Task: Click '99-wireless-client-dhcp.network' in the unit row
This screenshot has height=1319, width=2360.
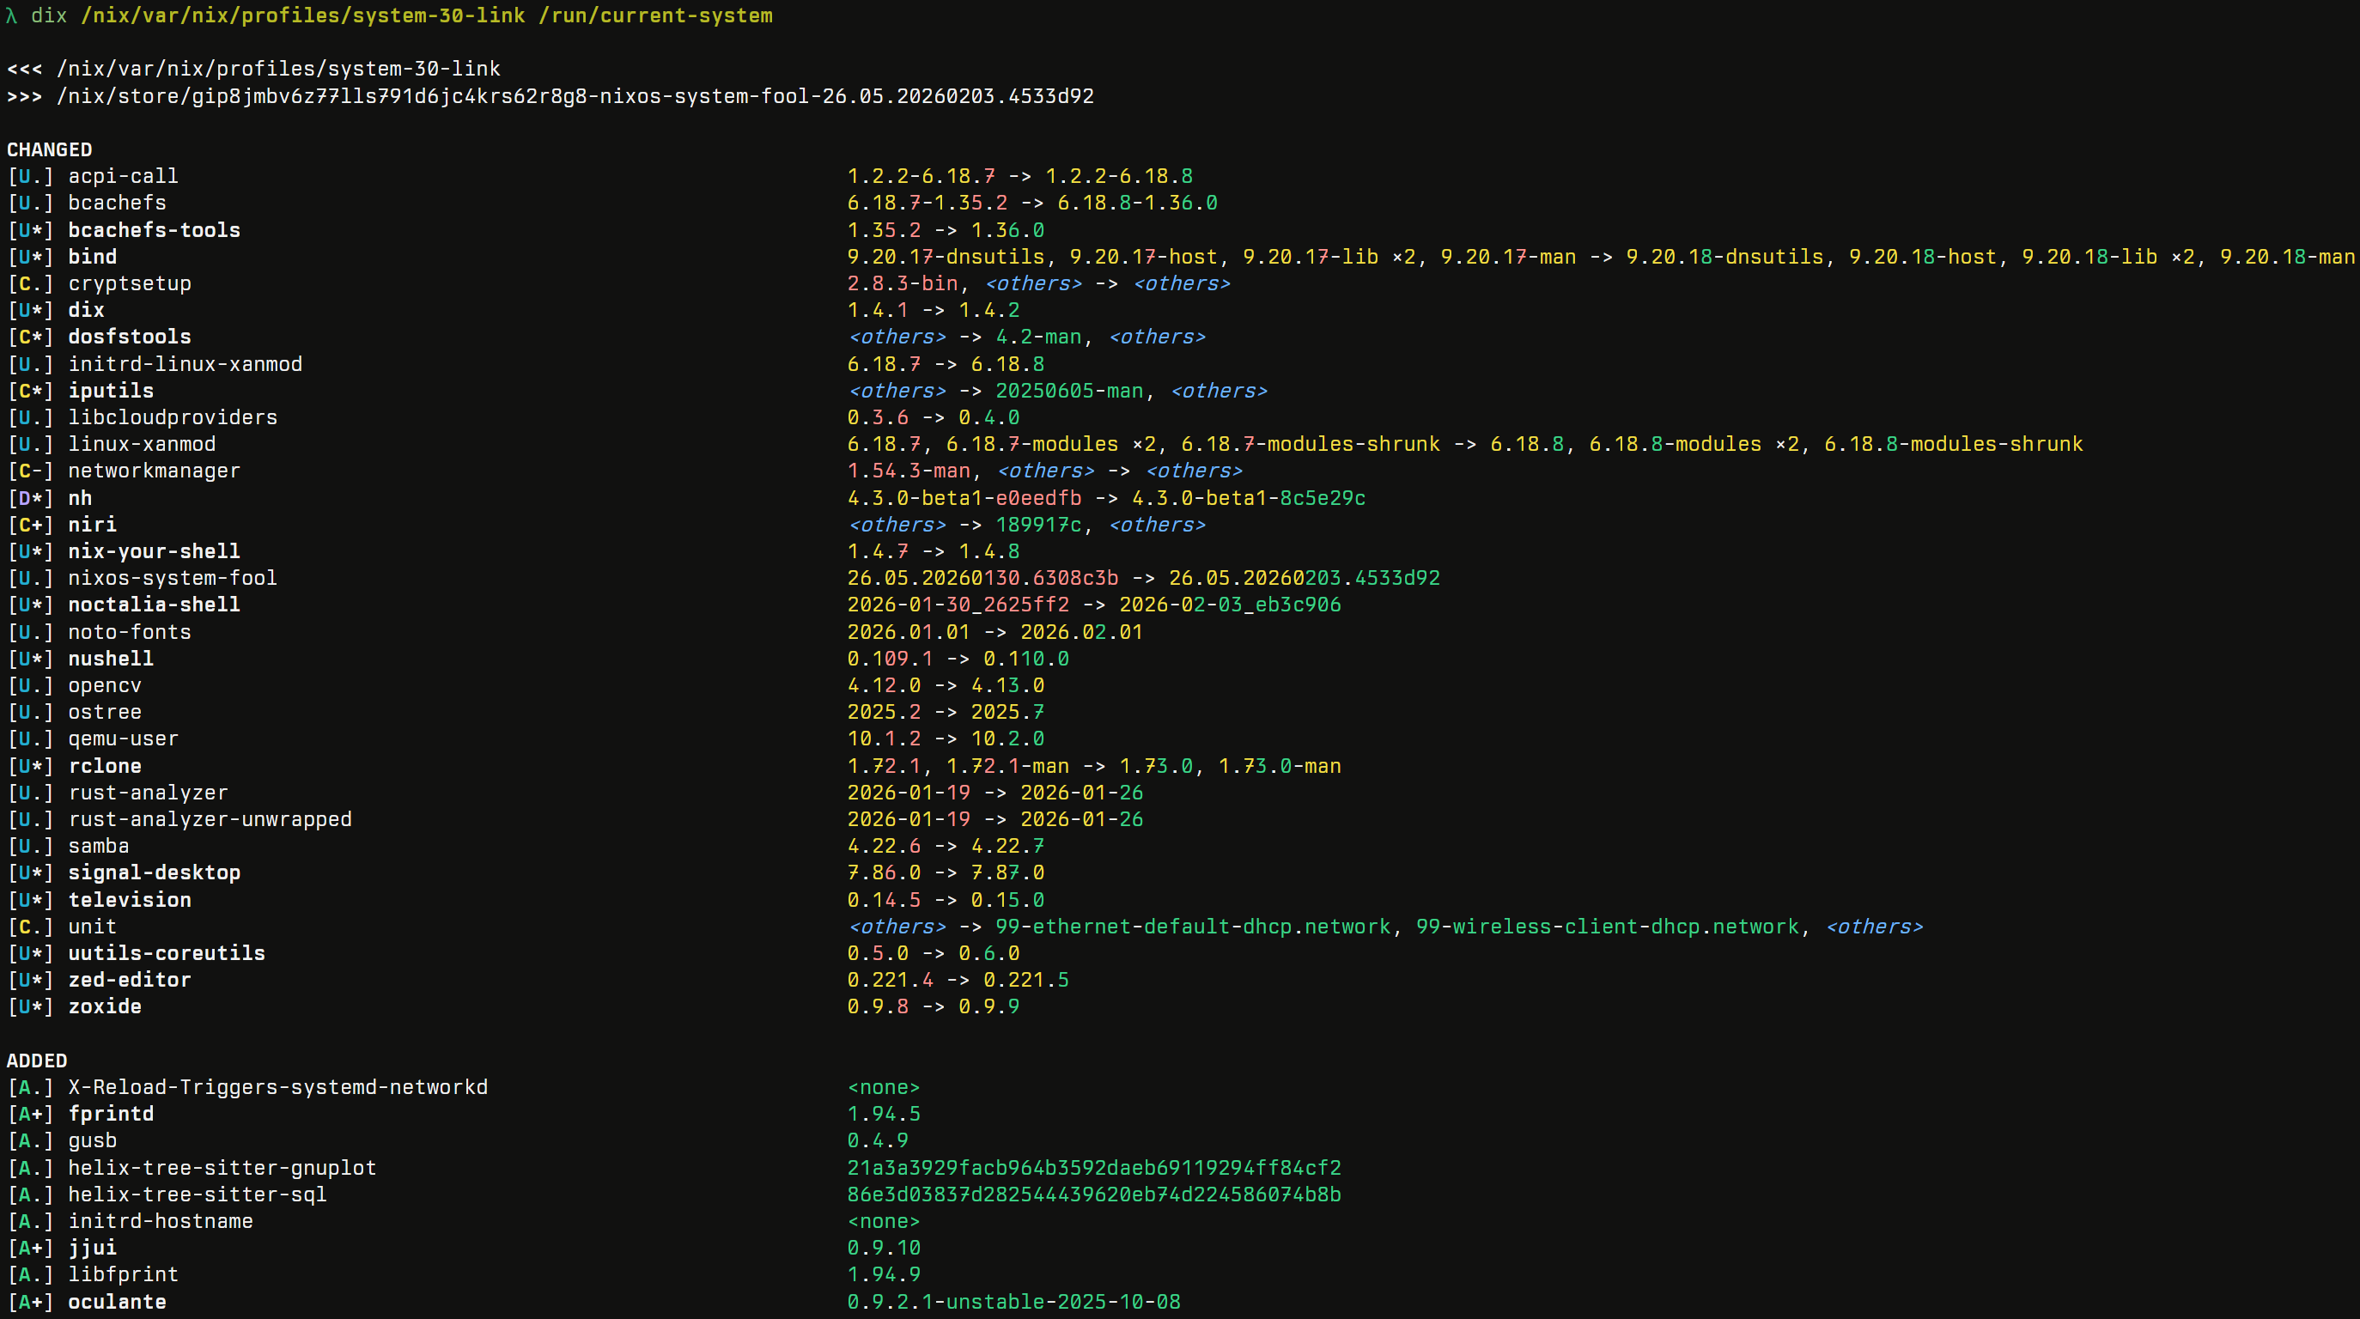Action: [1608, 926]
